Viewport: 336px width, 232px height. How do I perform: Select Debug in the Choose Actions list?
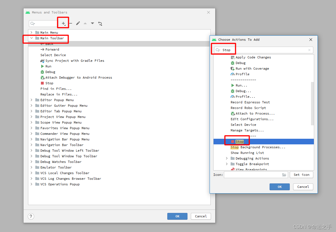[238, 63]
